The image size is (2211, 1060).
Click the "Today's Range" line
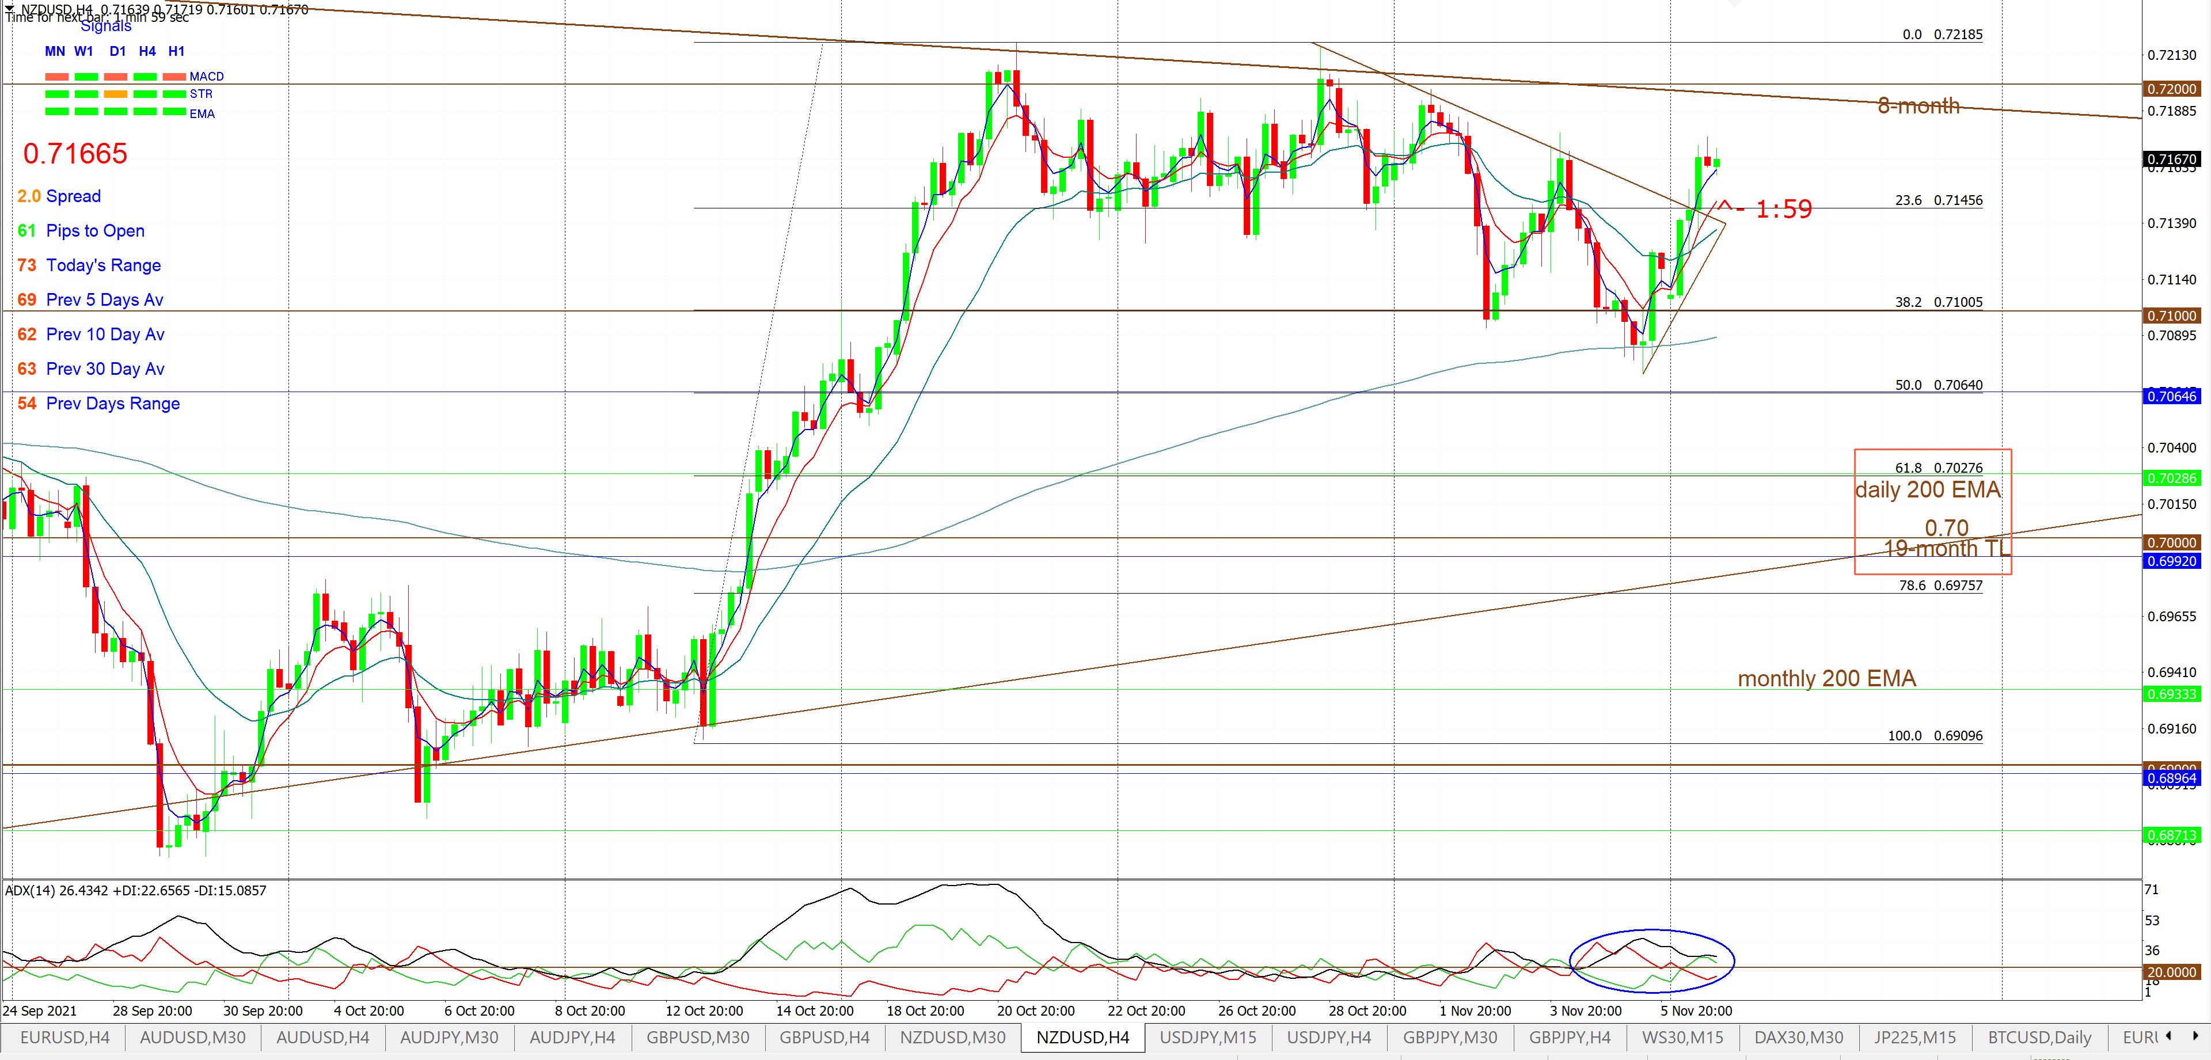pos(89,265)
